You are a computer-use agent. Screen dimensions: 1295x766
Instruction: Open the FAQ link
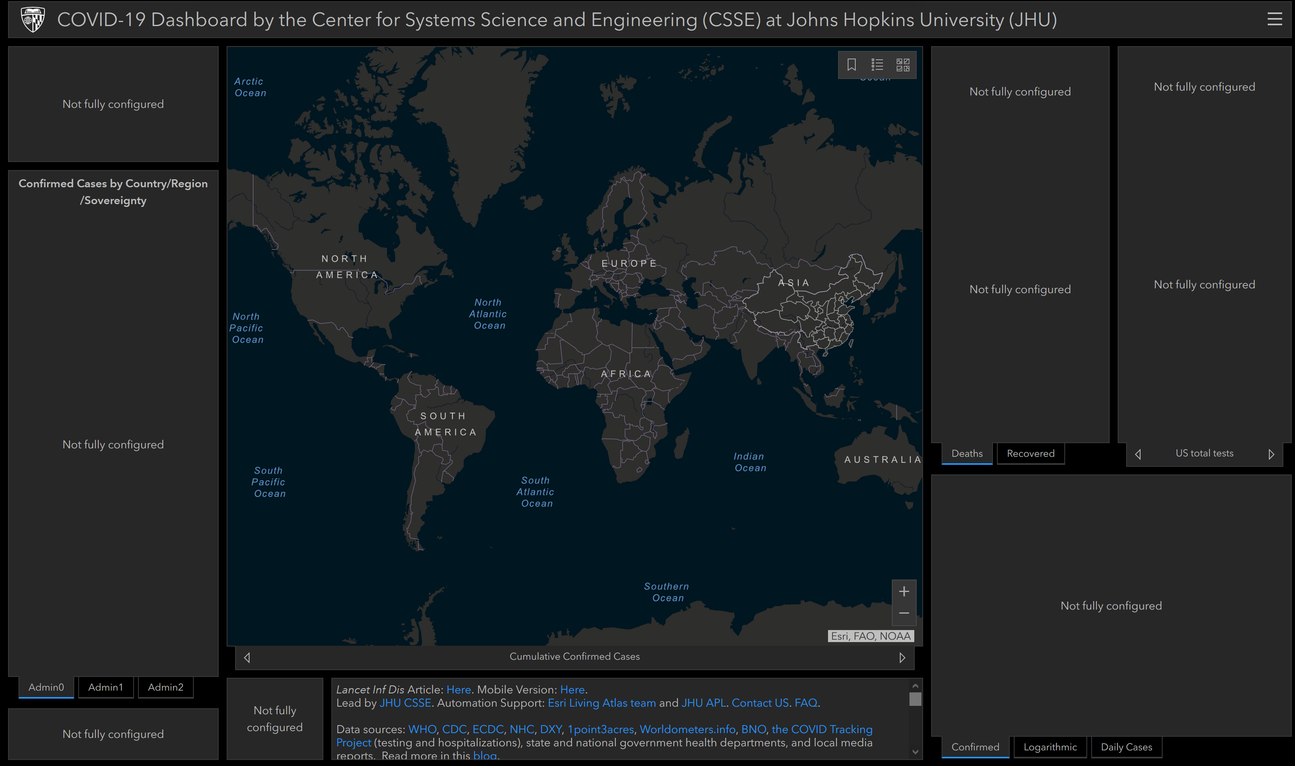click(806, 703)
